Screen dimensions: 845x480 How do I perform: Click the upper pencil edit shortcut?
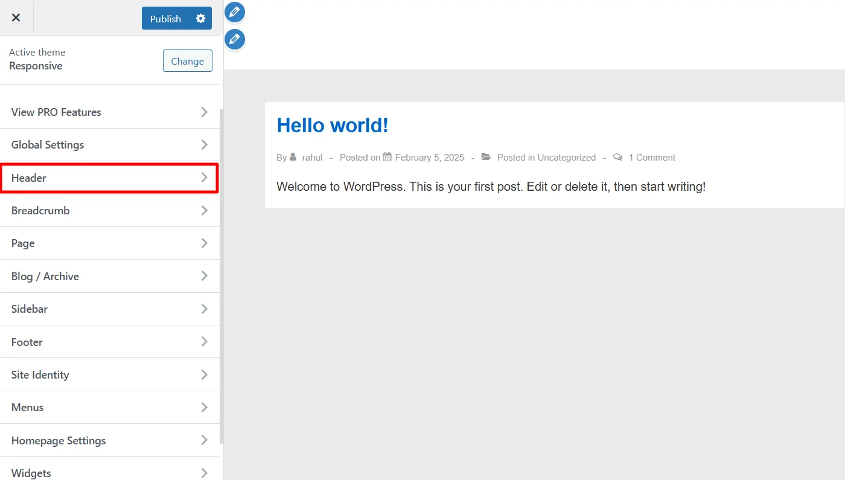click(x=235, y=12)
